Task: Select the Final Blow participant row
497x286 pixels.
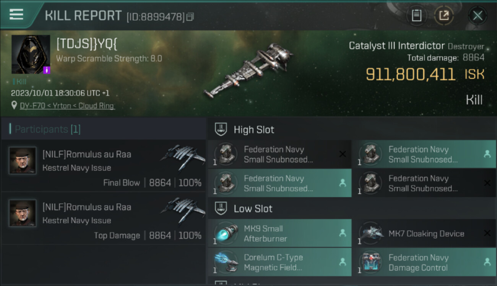Action: [103, 166]
